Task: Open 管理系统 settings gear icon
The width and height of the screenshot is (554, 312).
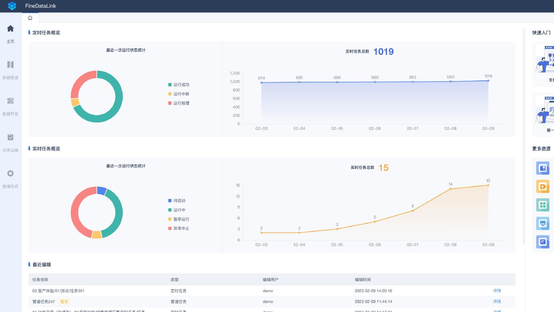Action: tap(11, 174)
